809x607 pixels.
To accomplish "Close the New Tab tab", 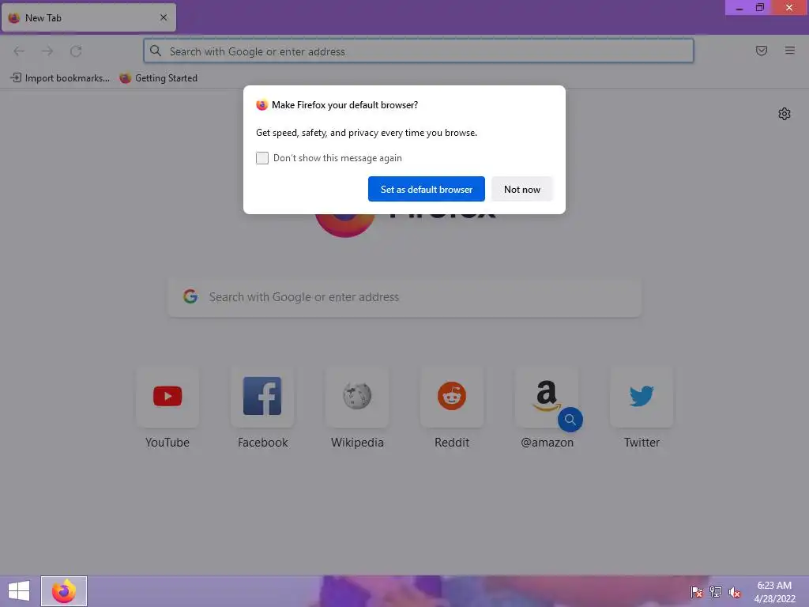I will tap(164, 17).
